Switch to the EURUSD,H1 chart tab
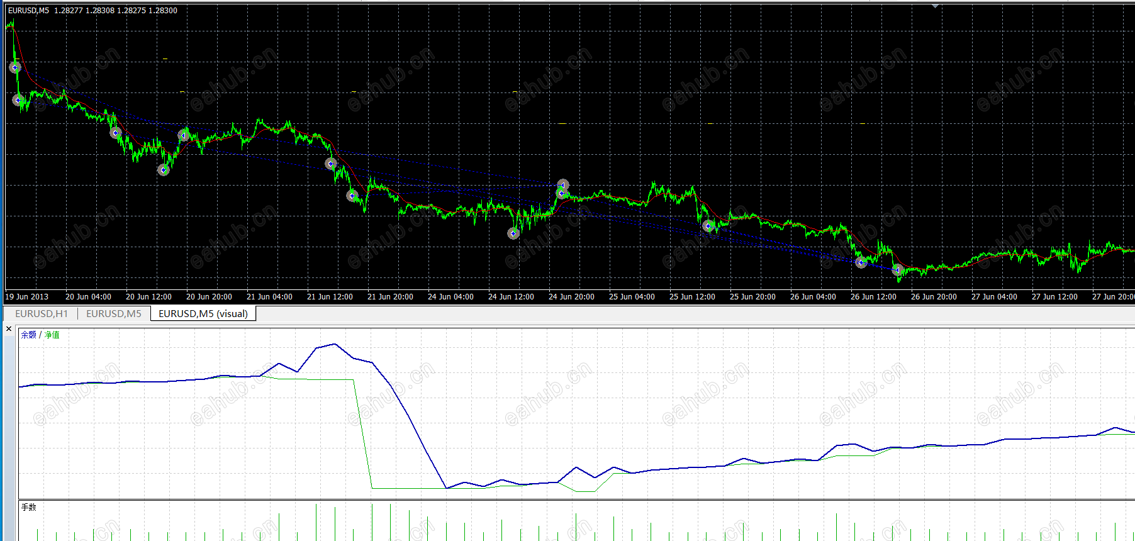The width and height of the screenshot is (1135, 541). coord(41,313)
